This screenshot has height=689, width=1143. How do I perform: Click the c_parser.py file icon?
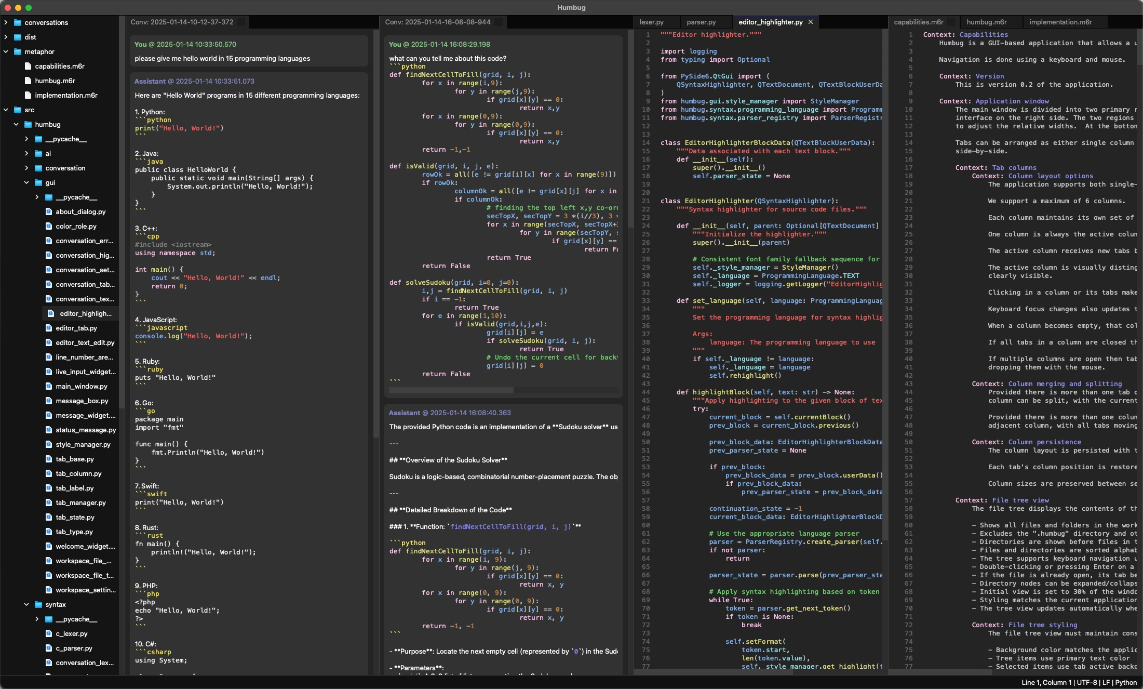pos(49,648)
